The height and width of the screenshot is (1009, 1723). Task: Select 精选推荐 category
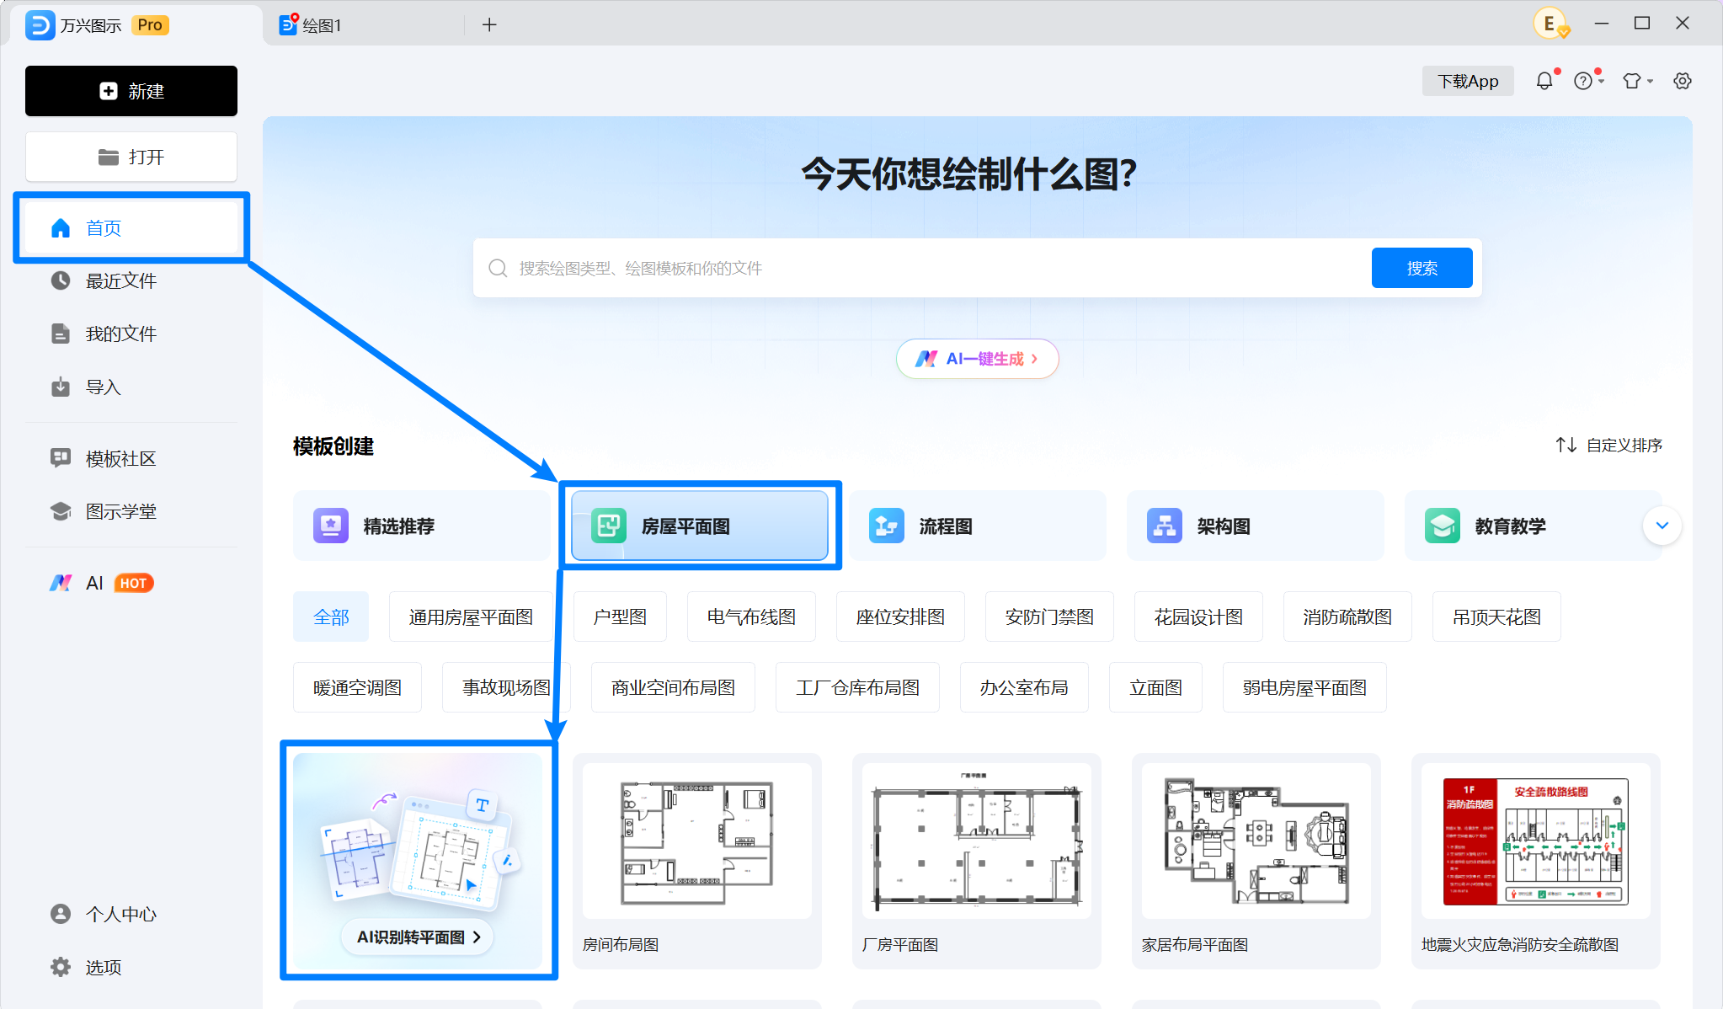pos(421,526)
